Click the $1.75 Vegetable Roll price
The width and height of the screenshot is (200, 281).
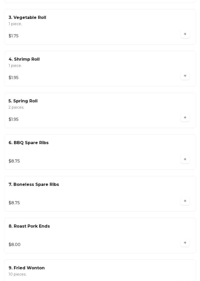tap(14, 36)
